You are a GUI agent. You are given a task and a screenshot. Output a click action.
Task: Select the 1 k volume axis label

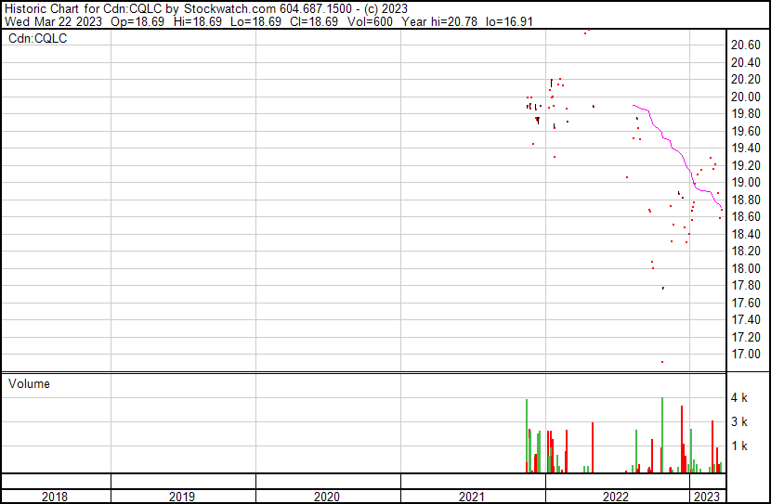point(738,446)
